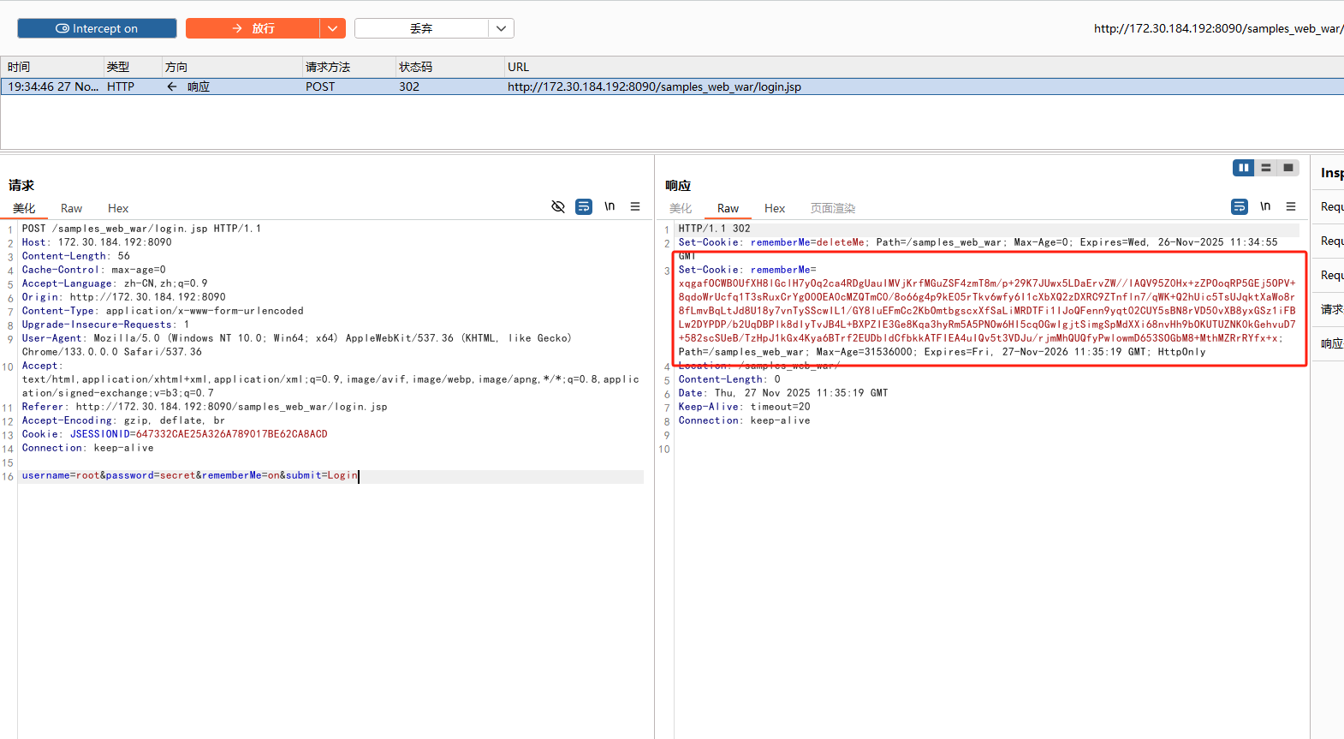
Task: Switch to the request Hex tab
Action: 118,208
